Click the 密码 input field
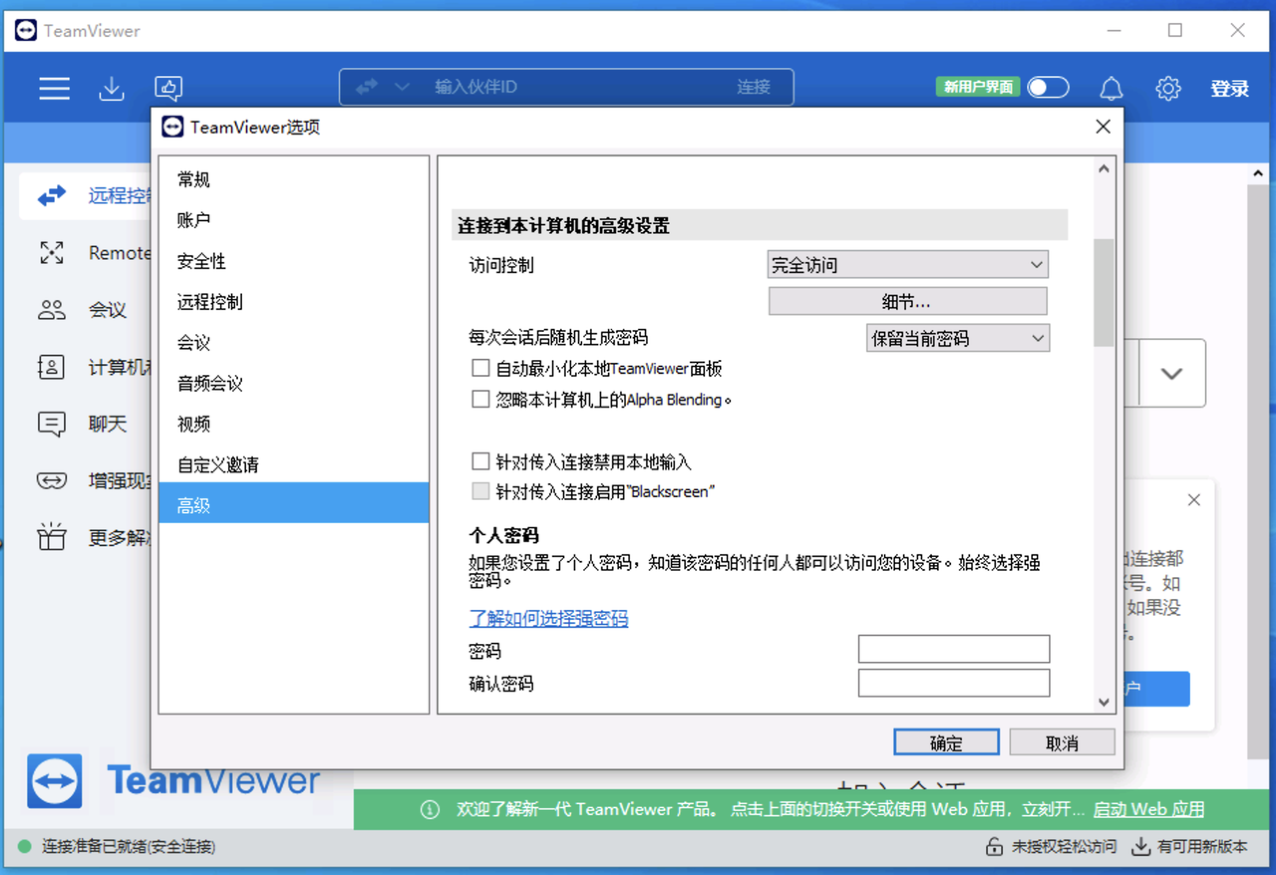Screen dimensions: 1276x875 click(954, 649)
